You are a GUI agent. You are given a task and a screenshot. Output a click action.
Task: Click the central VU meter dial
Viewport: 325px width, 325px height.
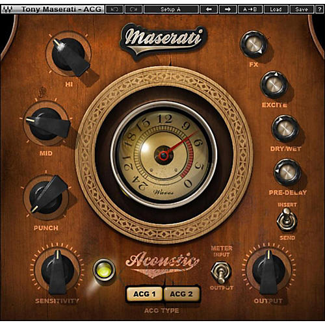point(164,155)
